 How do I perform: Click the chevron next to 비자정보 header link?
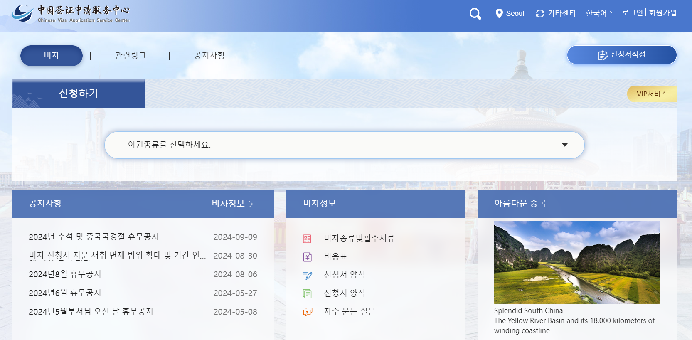coord(251,204)
